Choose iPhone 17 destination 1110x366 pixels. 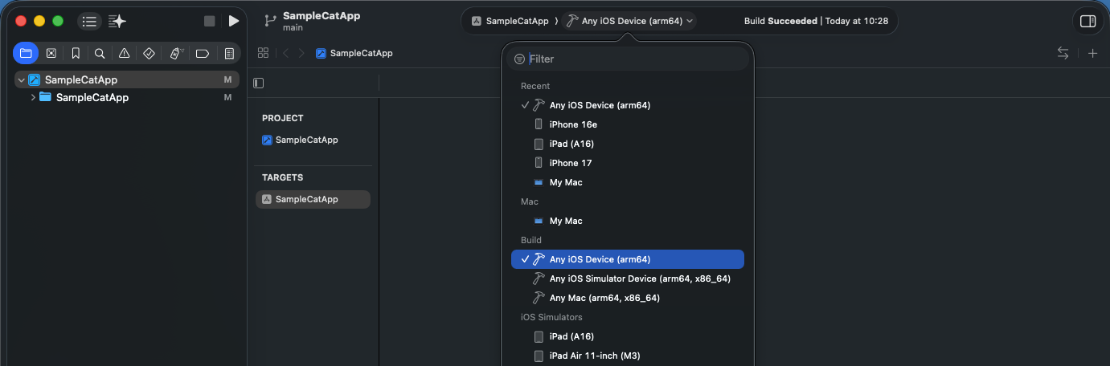click(x=628, y=163)
